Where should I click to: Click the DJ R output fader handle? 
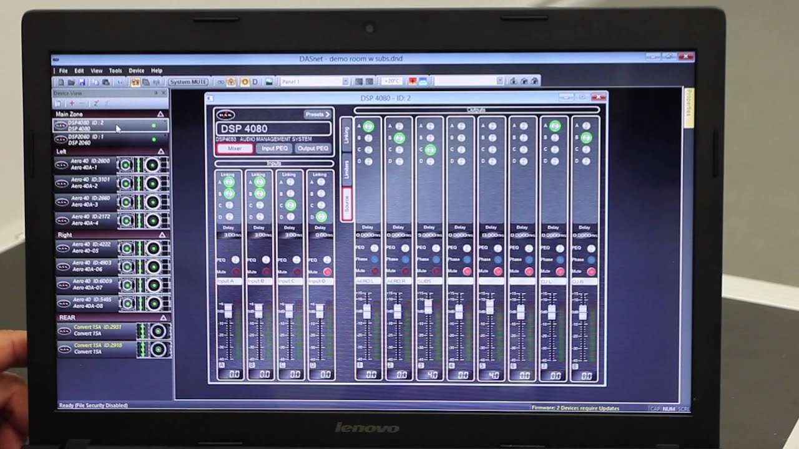coord(583,312)
